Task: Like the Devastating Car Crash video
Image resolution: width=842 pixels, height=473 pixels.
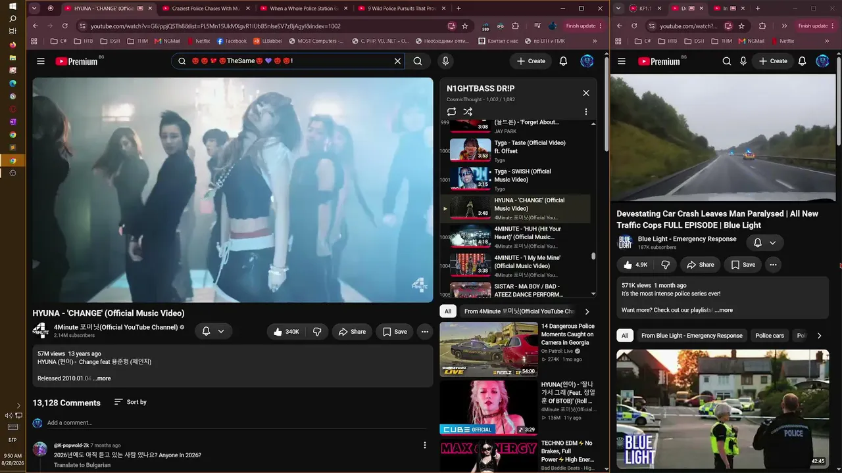Action: click(635, 265)
